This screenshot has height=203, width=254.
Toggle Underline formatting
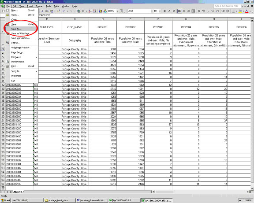point(174,11)
